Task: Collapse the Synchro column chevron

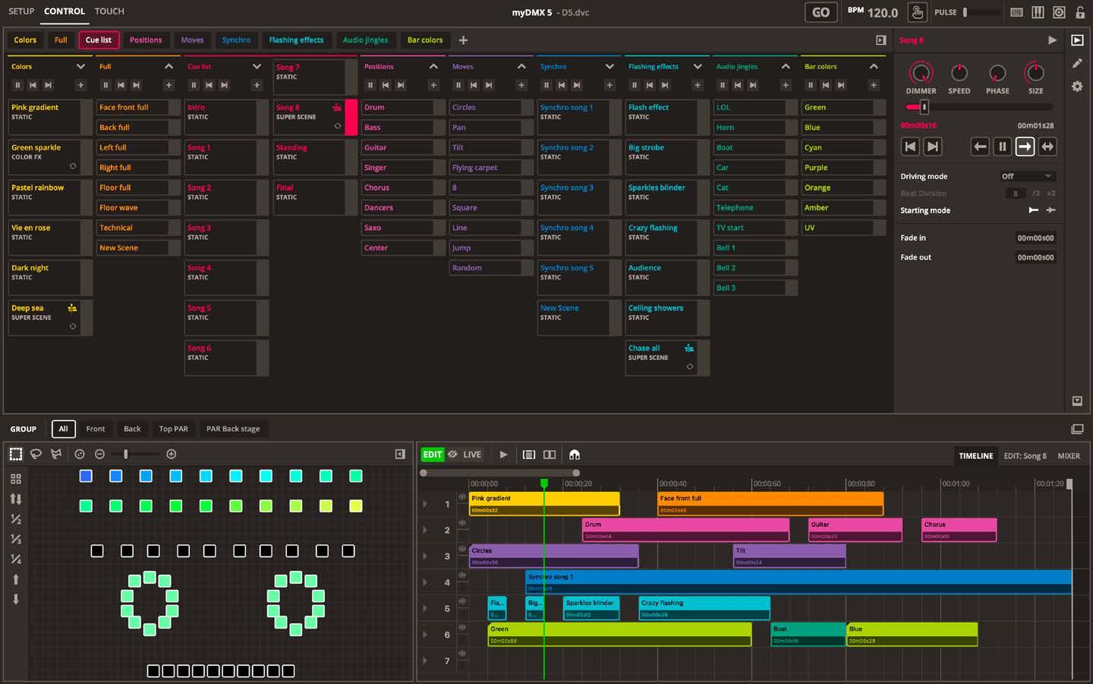Action: pyautogui.click(x=609, y=67)
